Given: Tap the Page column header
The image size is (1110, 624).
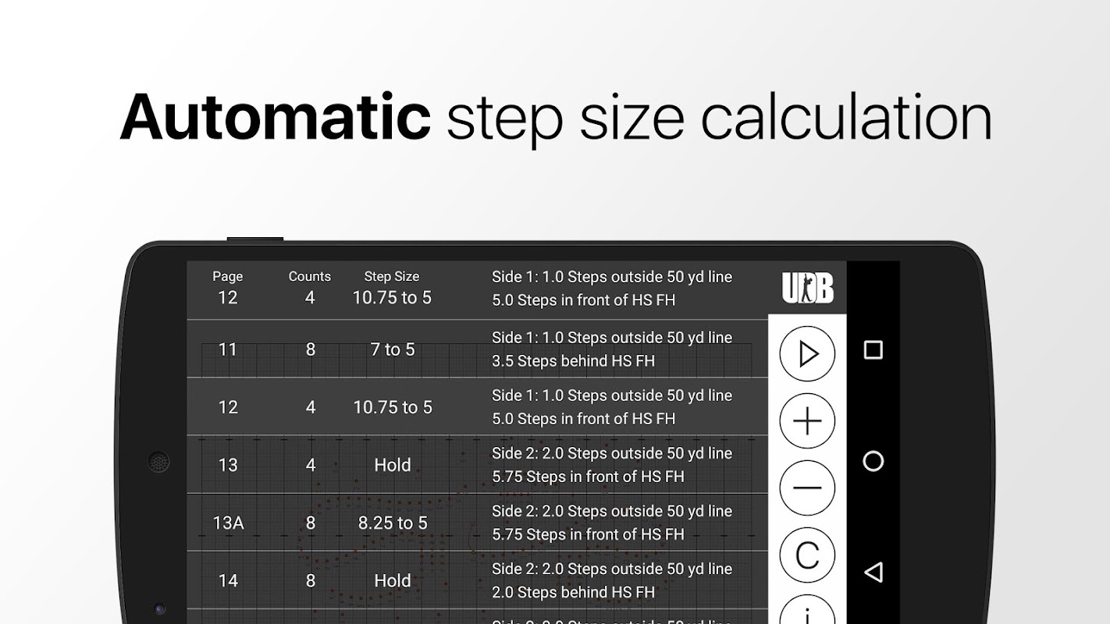Looking at the screenshot, I should pyautogui.click(x=228, y=276).
